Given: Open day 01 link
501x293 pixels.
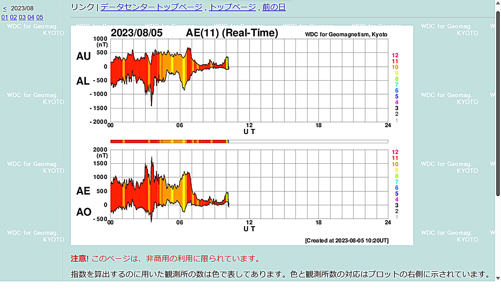Looking at the screenshot, I should (x=5, y=17).
